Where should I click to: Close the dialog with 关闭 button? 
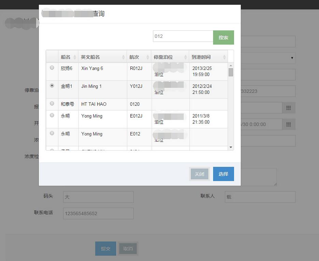[199, 174]
